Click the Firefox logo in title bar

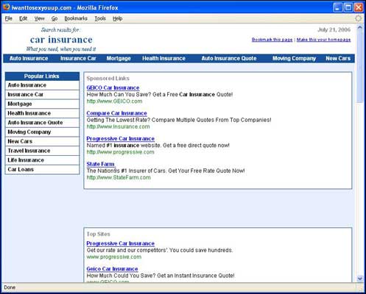coord(7,7)
